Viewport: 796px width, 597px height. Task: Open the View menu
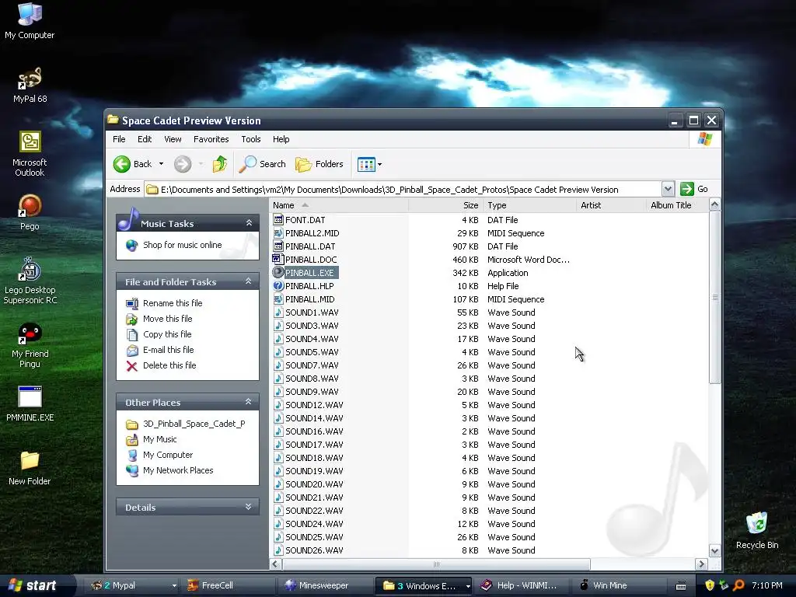(173, 139)
